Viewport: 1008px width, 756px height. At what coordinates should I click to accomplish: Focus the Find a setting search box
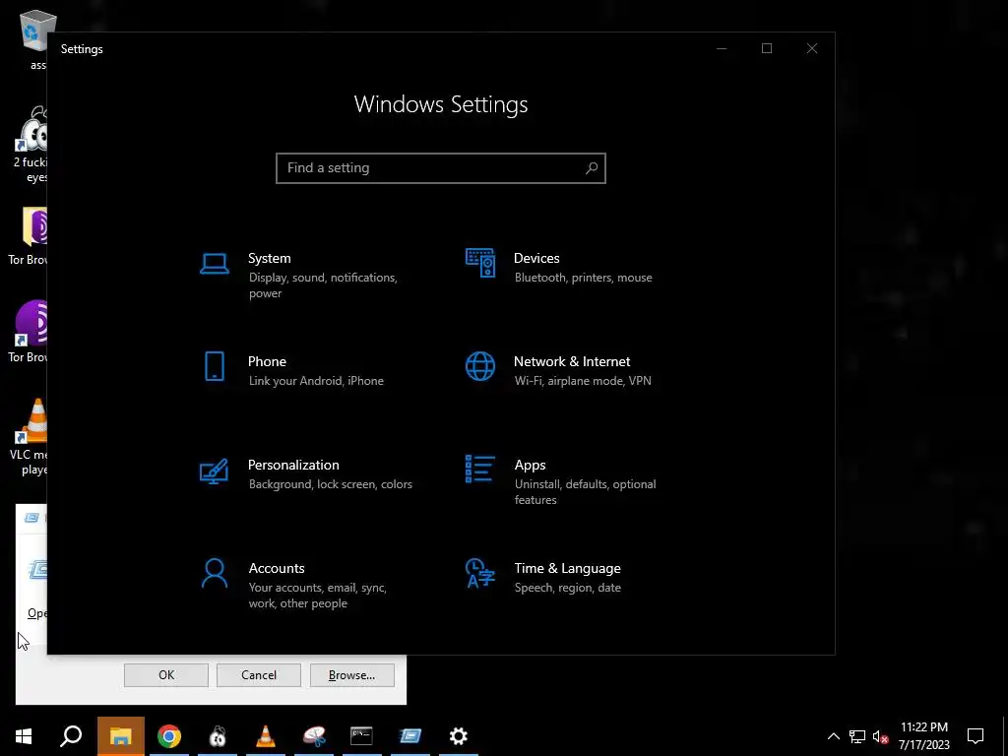pos(441,167)
